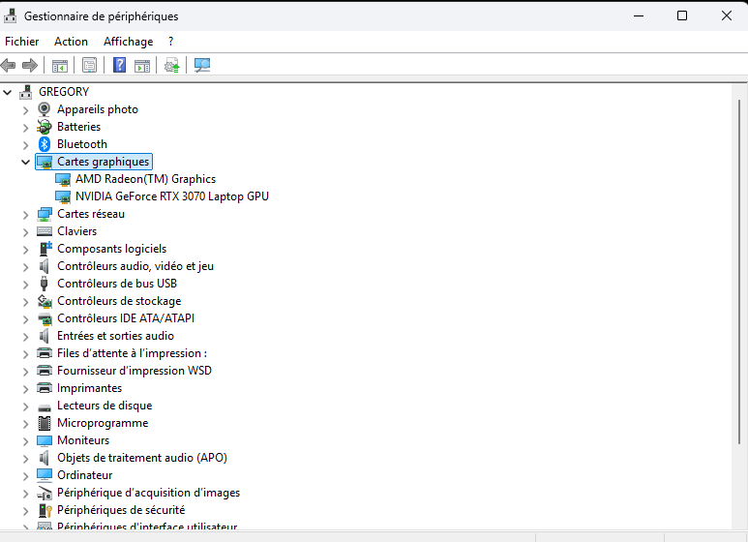
Task: Select the AMD Radeon(TM) Graphics device
Action: (145, 179)
